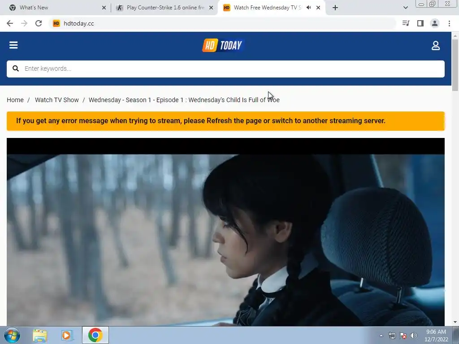Click the search magnifier icon
The width and height of the screenshot is (459, 344).
point(16,69)
